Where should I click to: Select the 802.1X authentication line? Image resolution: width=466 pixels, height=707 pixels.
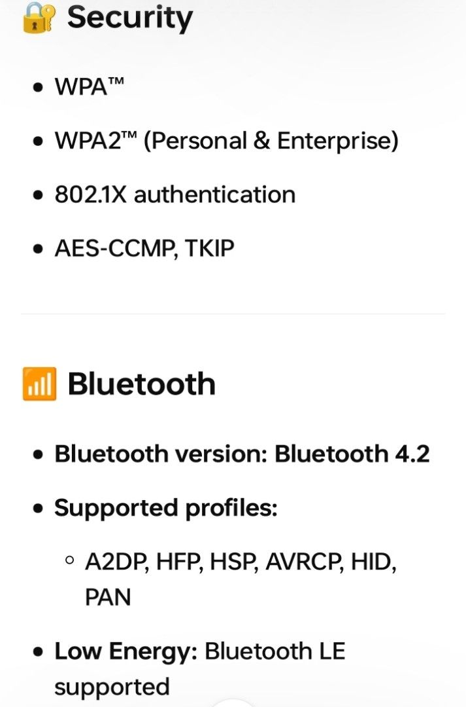point(175,194)
